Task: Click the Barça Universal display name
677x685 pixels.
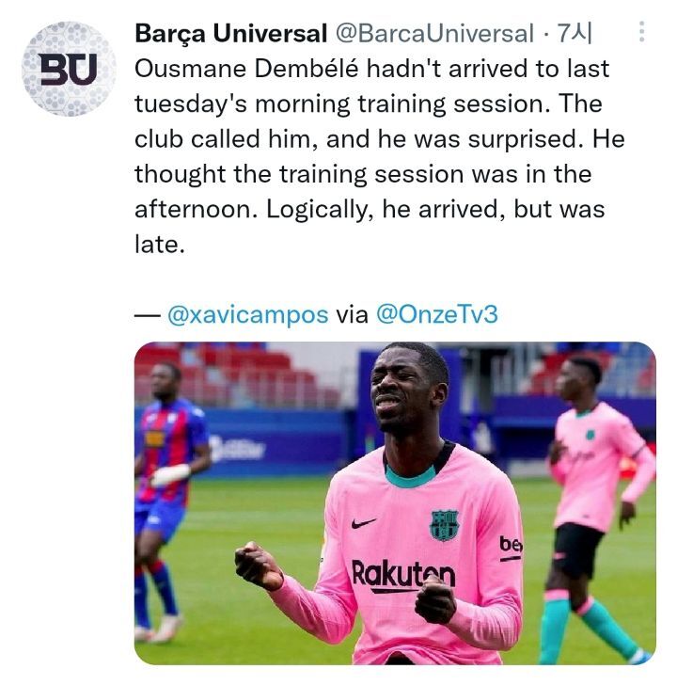Action: pos(231,33)
